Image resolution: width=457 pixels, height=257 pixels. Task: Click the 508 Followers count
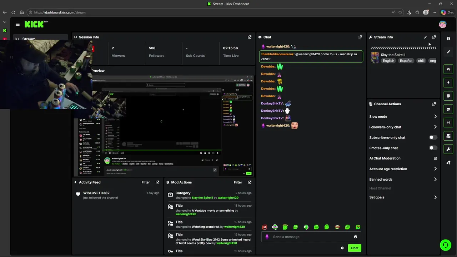pos(152,48)
